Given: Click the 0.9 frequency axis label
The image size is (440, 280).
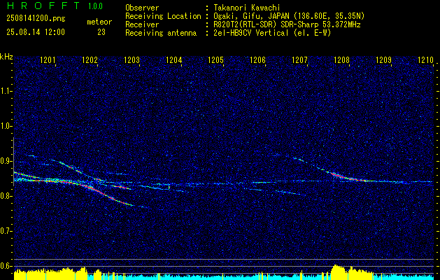Looking at the screenshot, I should [x=6, y=161].
